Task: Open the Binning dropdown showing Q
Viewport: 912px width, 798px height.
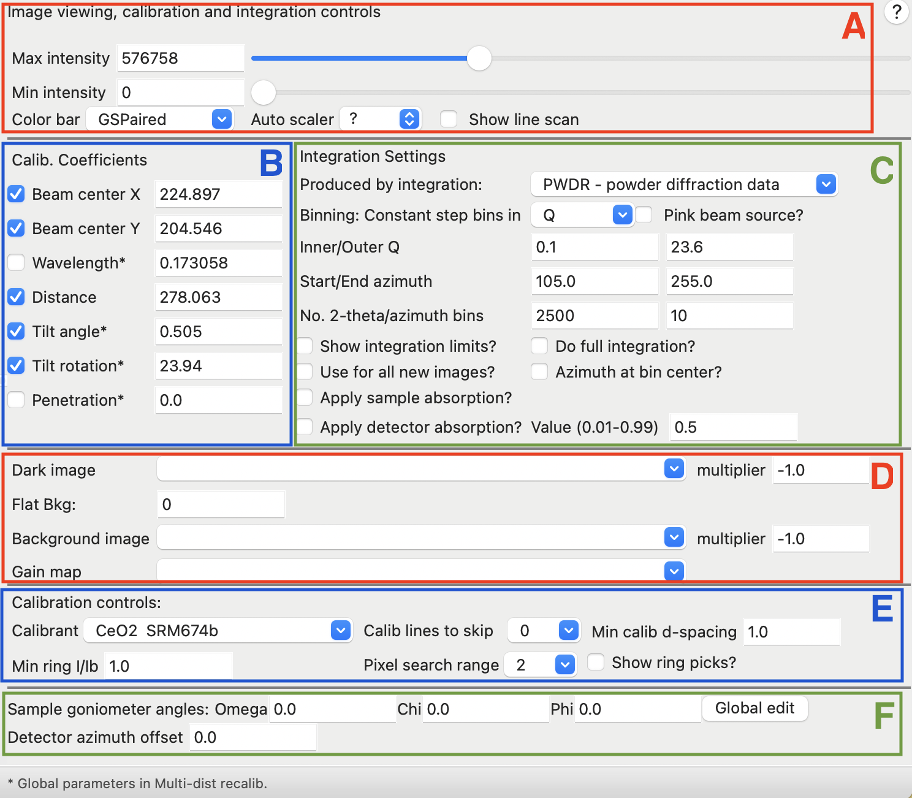Action: 622,215
